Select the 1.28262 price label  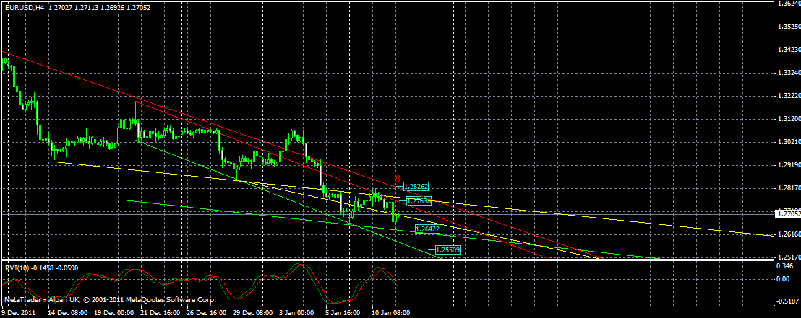pos(415,186)
